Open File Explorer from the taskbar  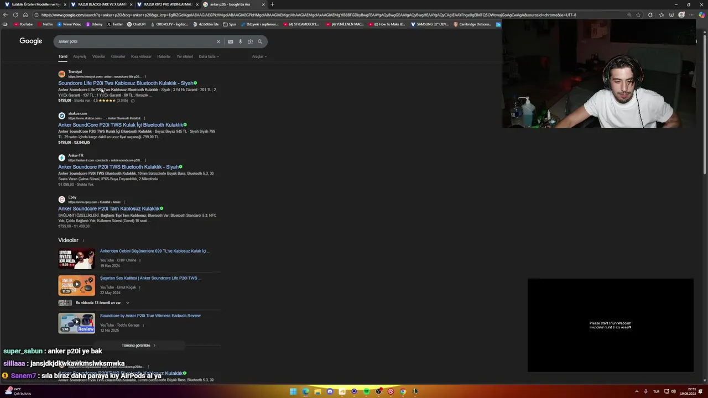[x=317, y=391]
